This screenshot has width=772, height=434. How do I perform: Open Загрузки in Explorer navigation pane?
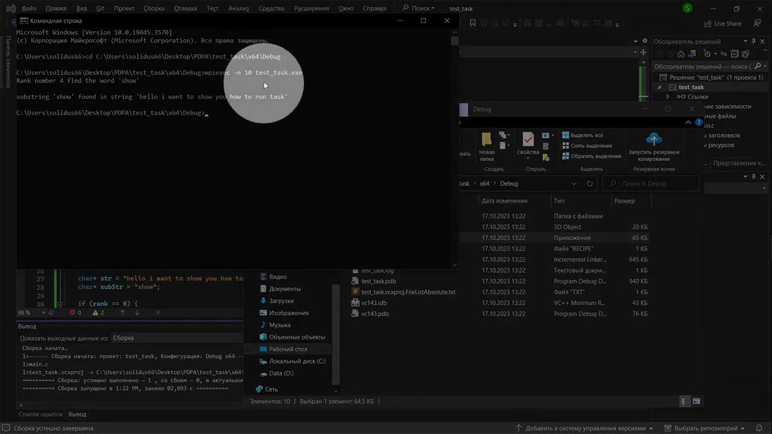coord(281,301)
